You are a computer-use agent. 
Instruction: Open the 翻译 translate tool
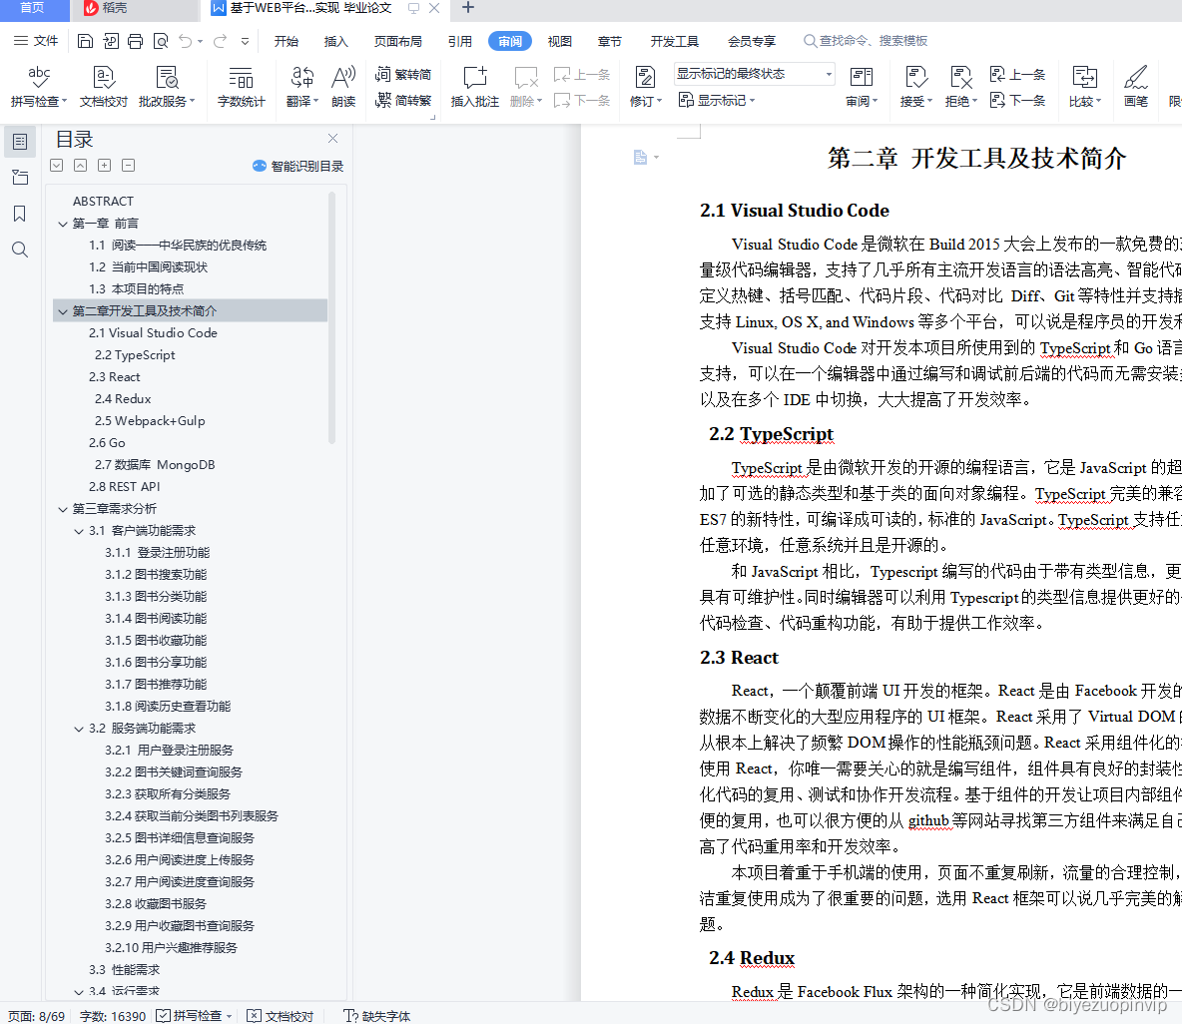(x=301, y=87)
